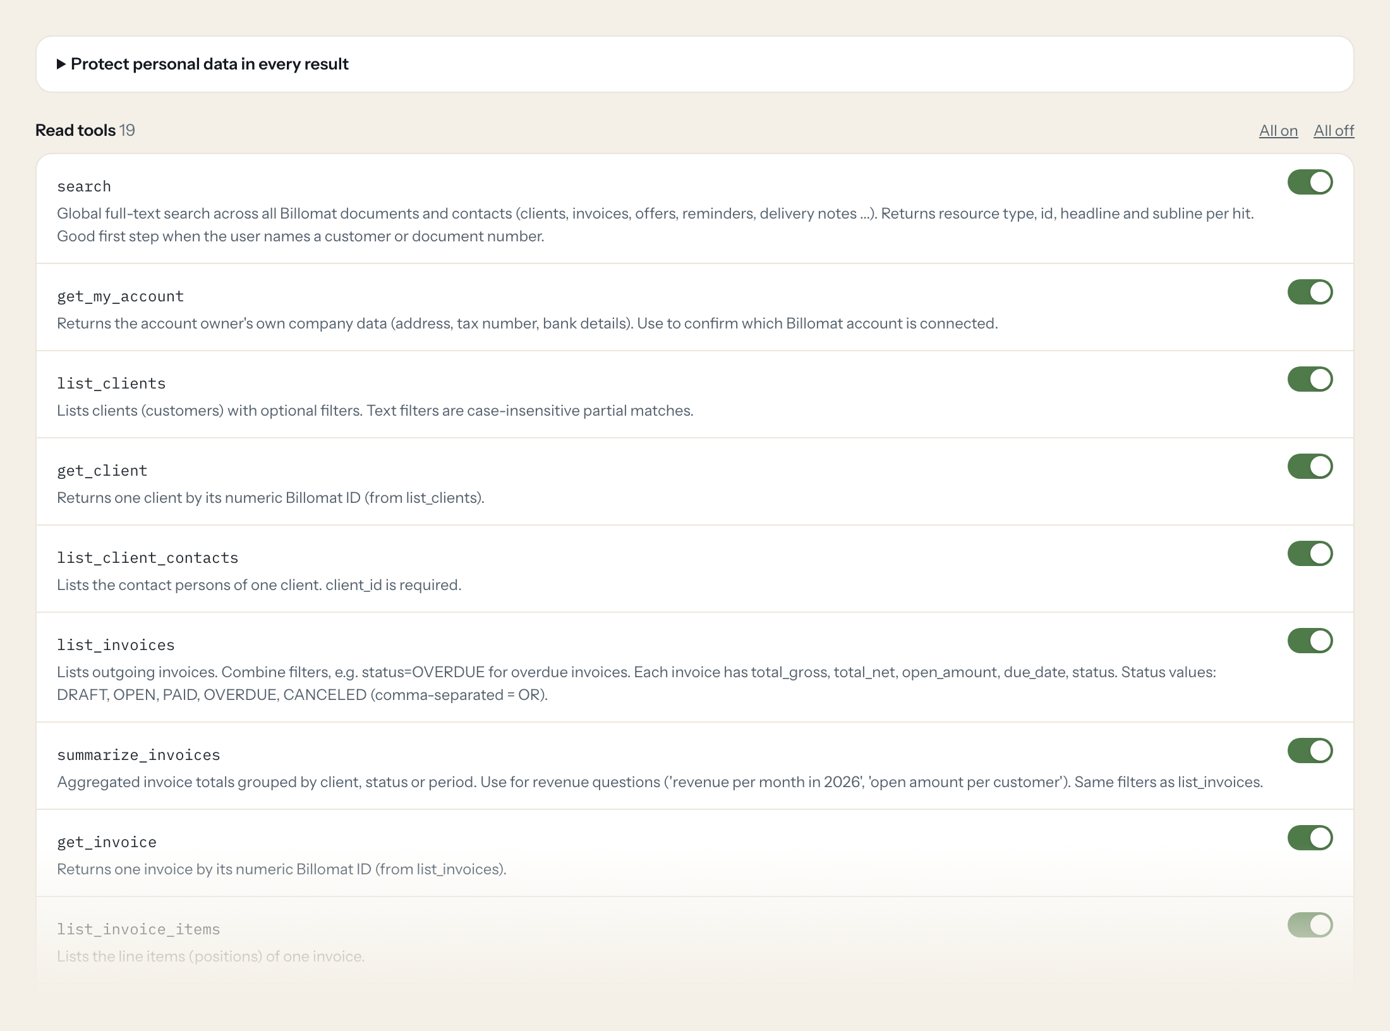Image resolution: width=1390 pixels, height=1031 pixels.
Task: Switch off the get_client toggle
Action: pyautogui.click(x=1310, y=466)
